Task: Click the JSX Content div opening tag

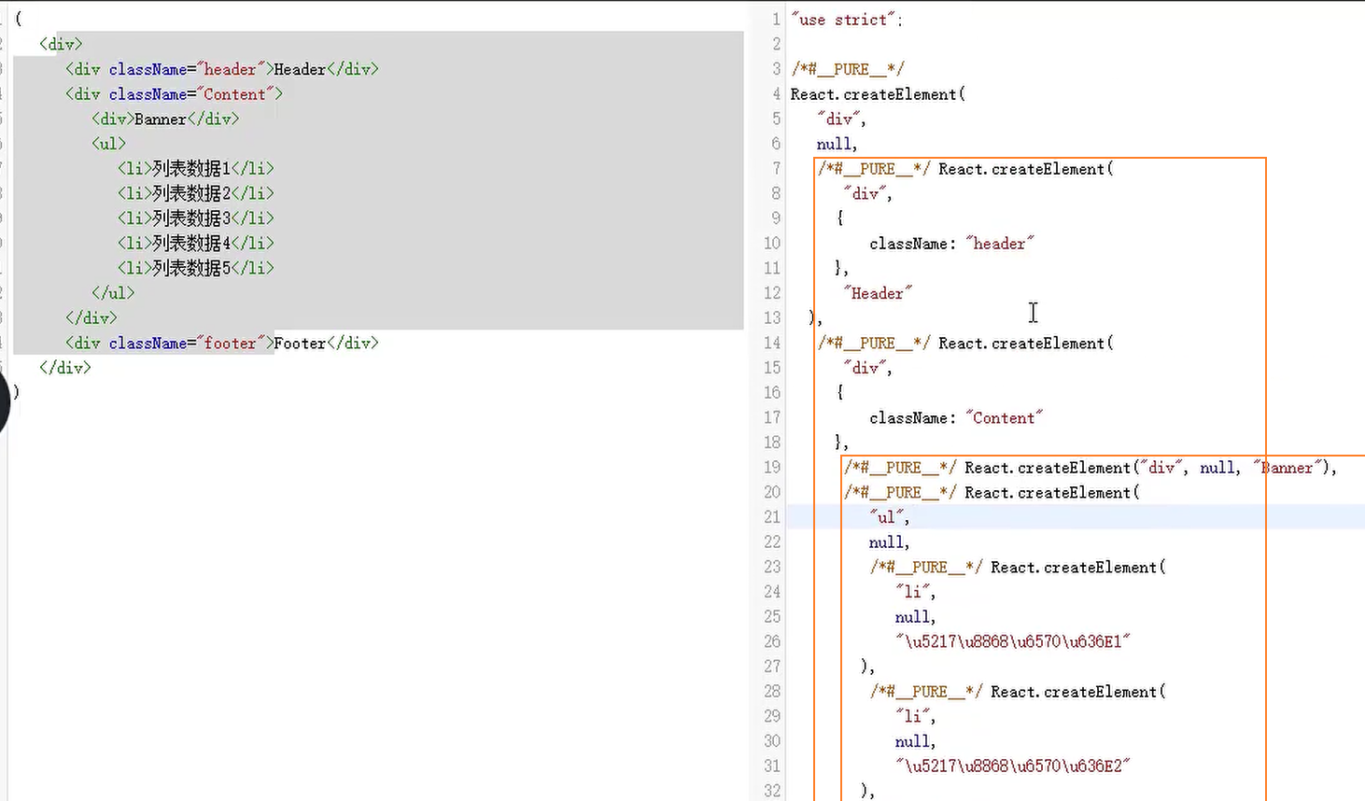Action: click(x=174, y=94)
